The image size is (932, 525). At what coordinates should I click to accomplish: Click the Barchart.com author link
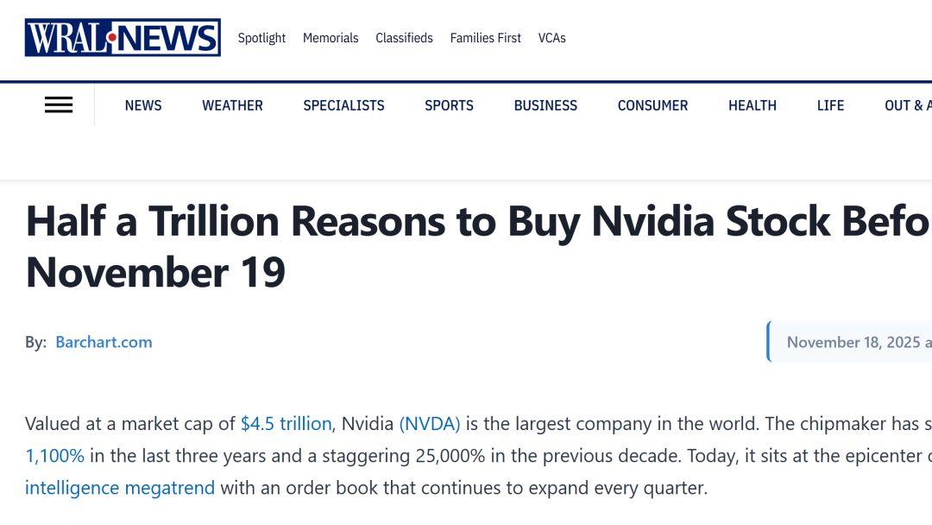(104, 342)
